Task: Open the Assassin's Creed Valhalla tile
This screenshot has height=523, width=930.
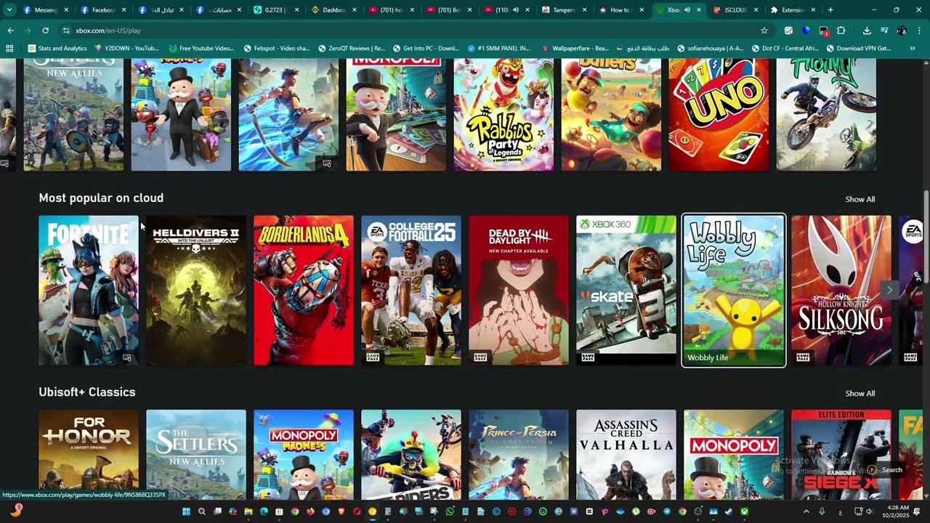Action: (626, 455)
